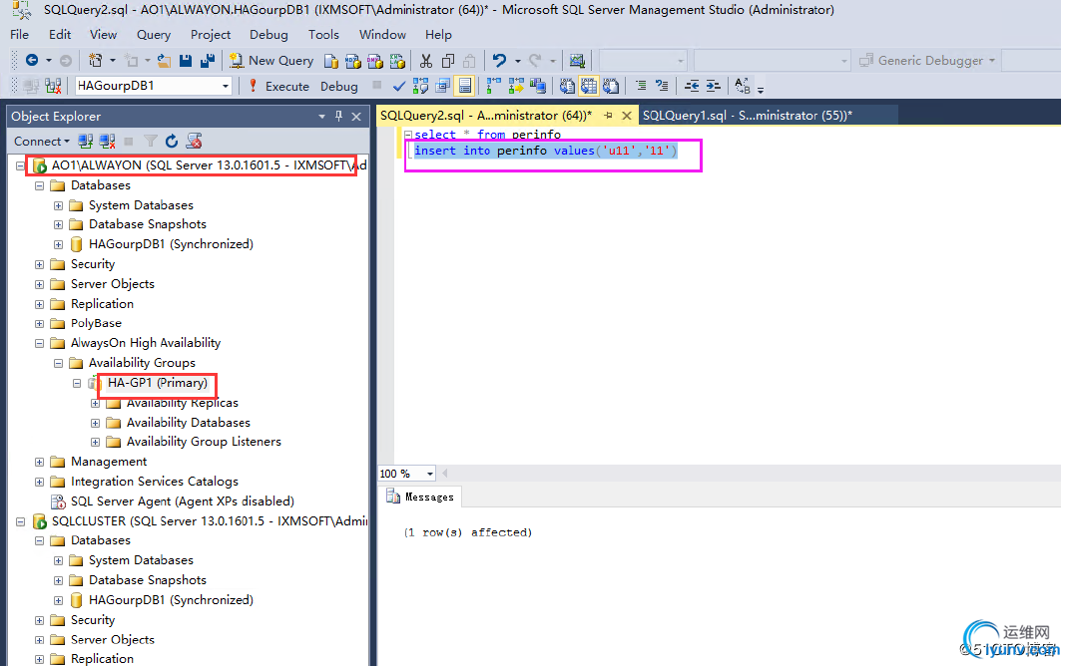Toggle the IntelliSense Enabled icon
Image resolution: width=1066 pixels, height=666 pixels.
coord(465,86)
